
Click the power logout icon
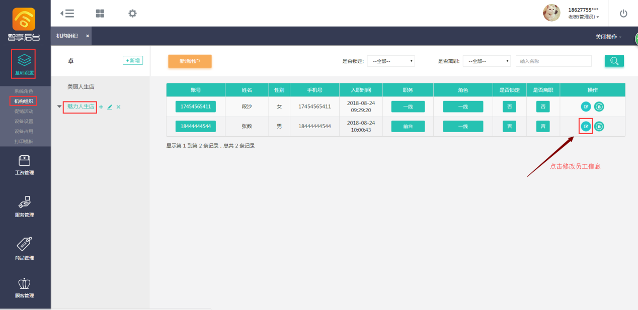[x=623, y=14]
